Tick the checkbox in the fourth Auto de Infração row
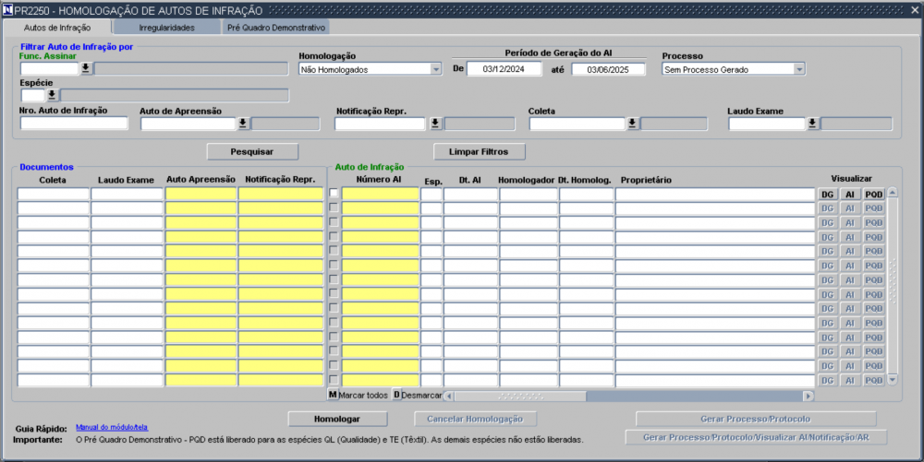 click(334, 236)
